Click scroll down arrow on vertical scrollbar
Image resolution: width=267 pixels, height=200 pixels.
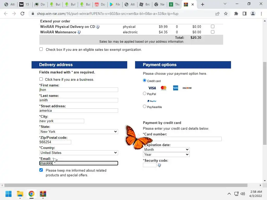point(265,181)
